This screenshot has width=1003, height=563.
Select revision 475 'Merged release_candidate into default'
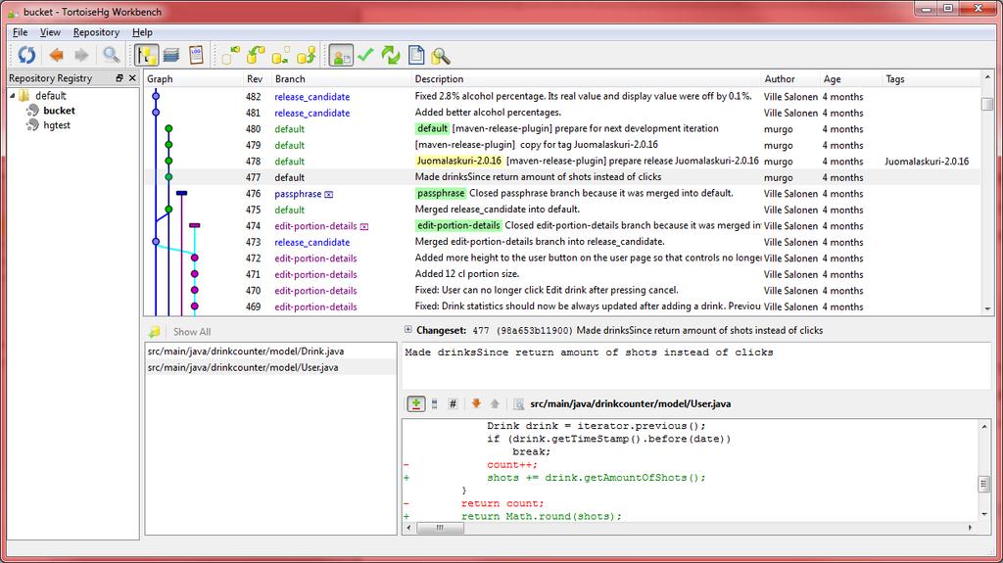pyautogui.click(x=562, y=210)
